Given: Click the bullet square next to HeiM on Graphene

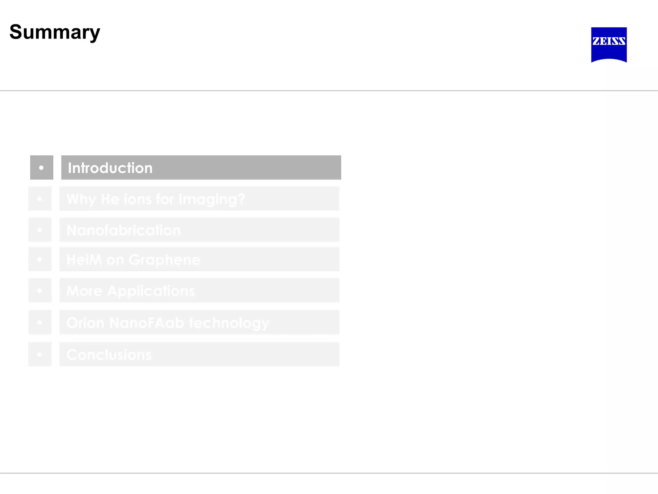Looking at the screenshot, I should pyautogui.click(x=40, y=259).
